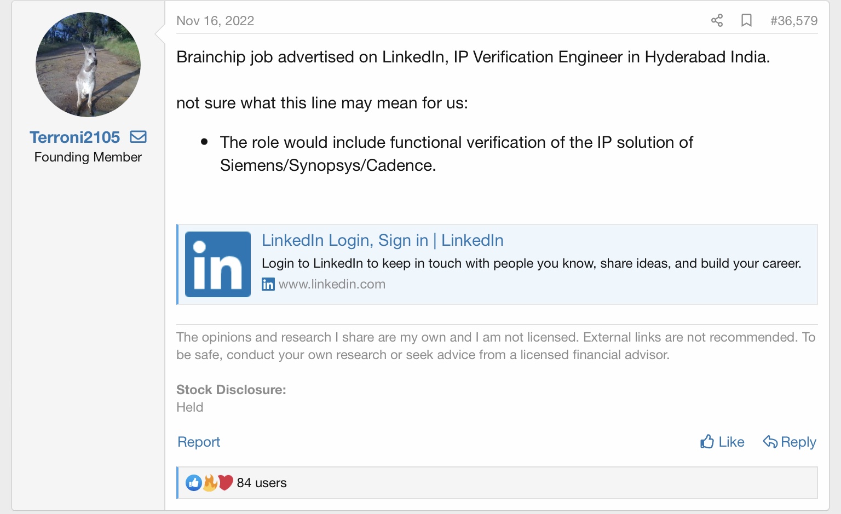Click the share post icon
This screenshot has width=841, height=514.
pyautogui.click(x=717, y=21)
